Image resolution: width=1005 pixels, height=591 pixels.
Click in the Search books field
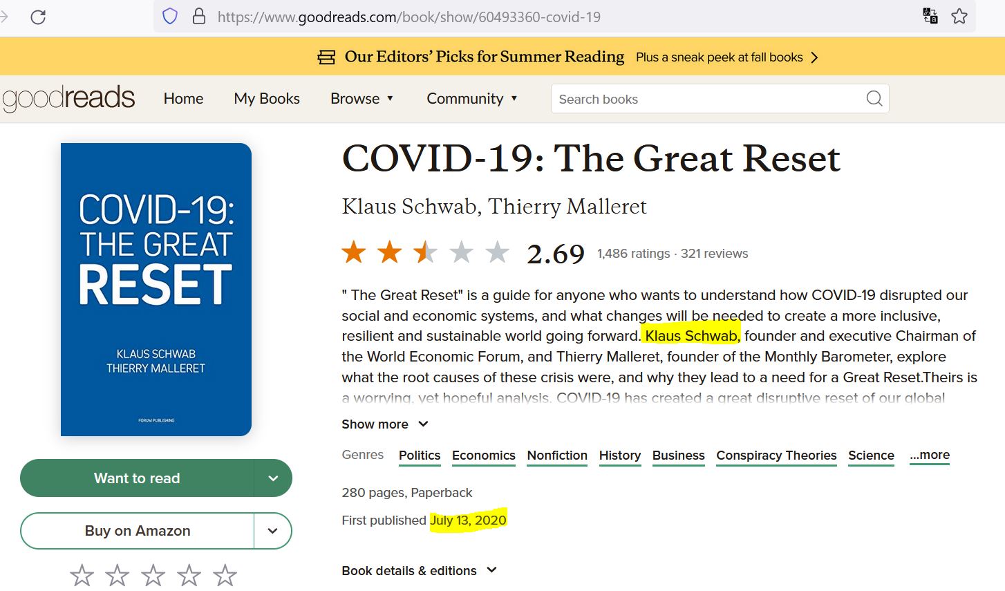(705, 99)
